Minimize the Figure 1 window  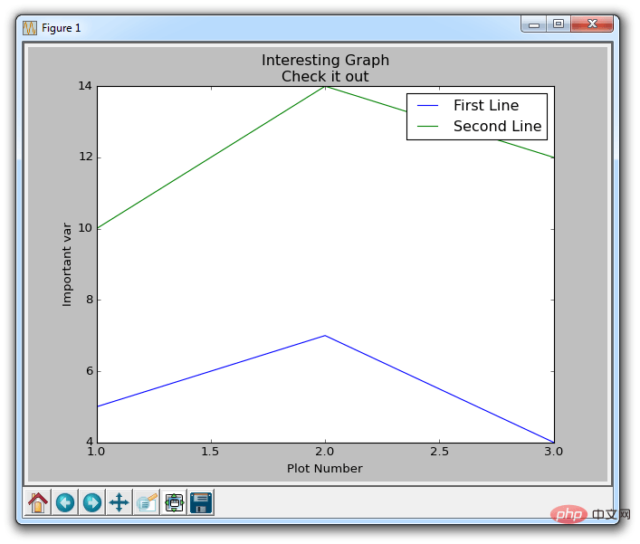(534, 24)
